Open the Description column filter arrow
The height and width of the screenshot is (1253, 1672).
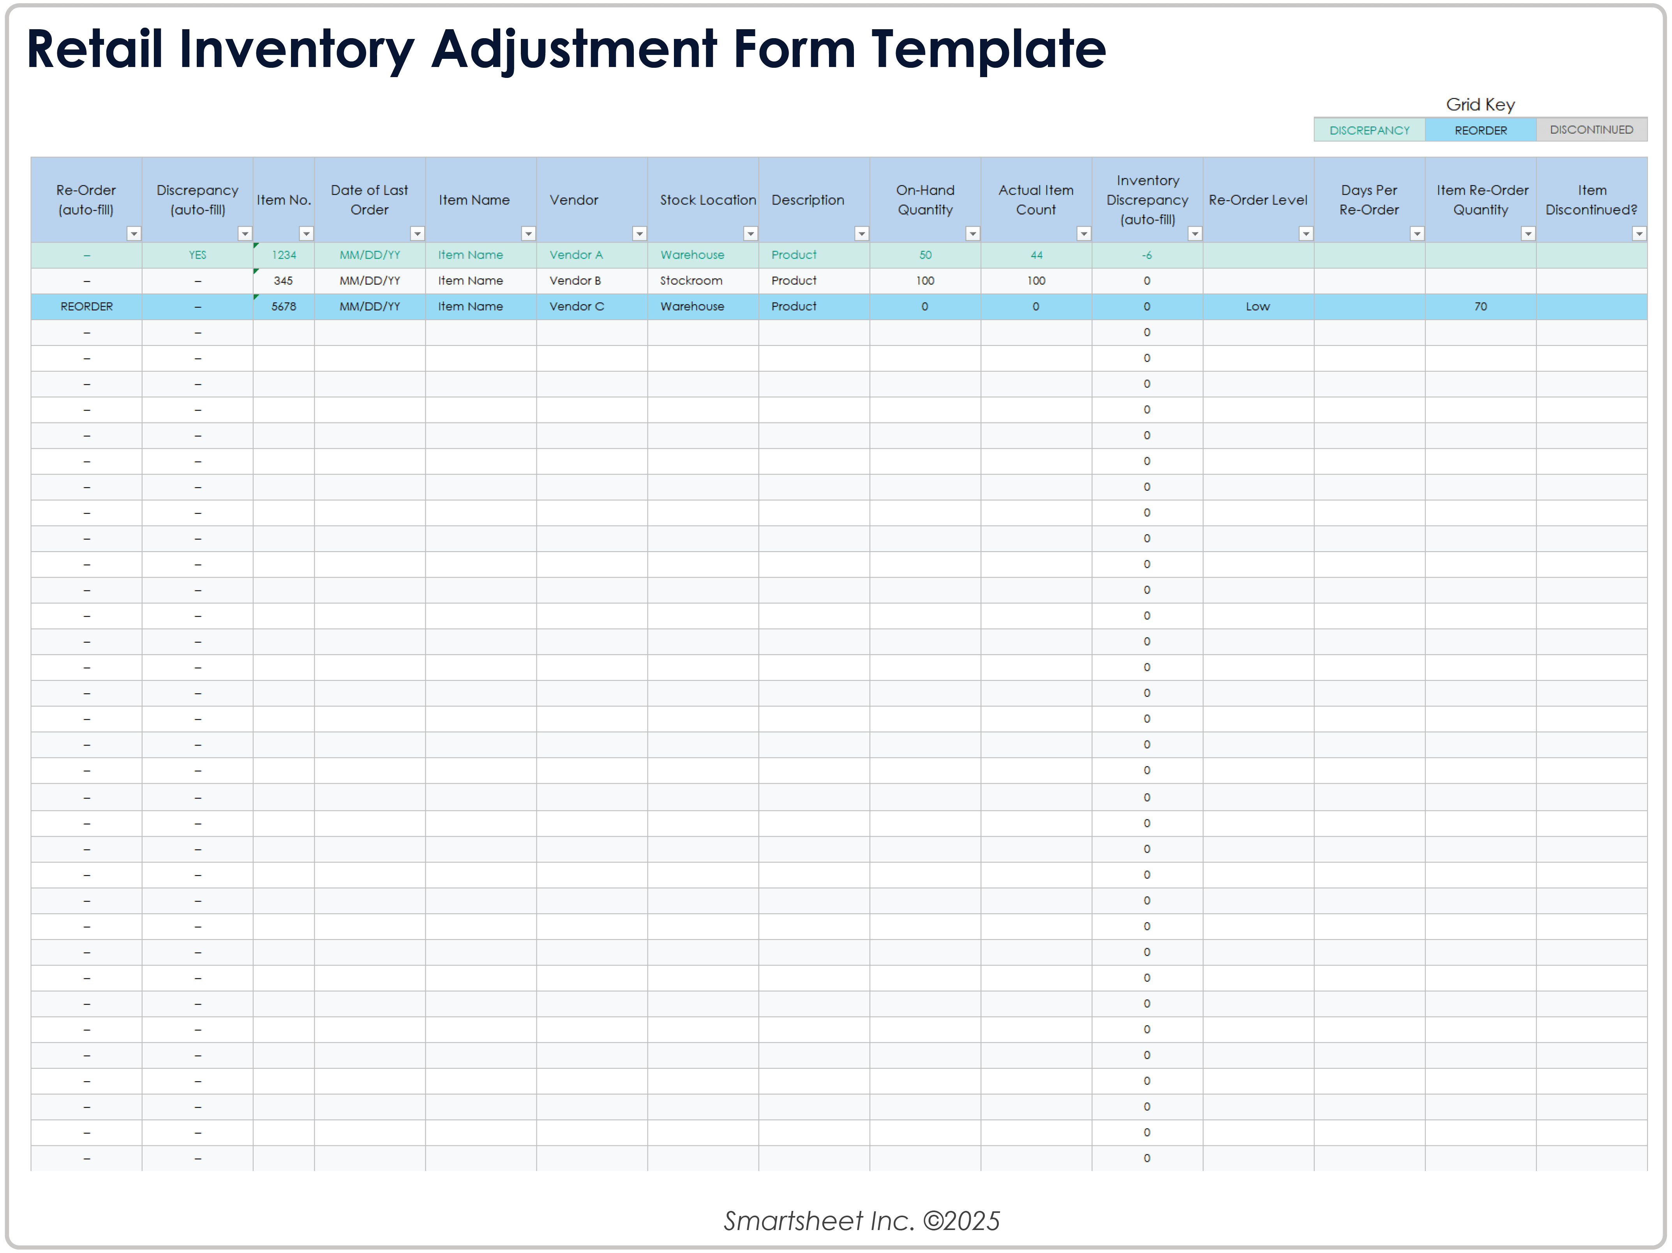coord(861,234)
